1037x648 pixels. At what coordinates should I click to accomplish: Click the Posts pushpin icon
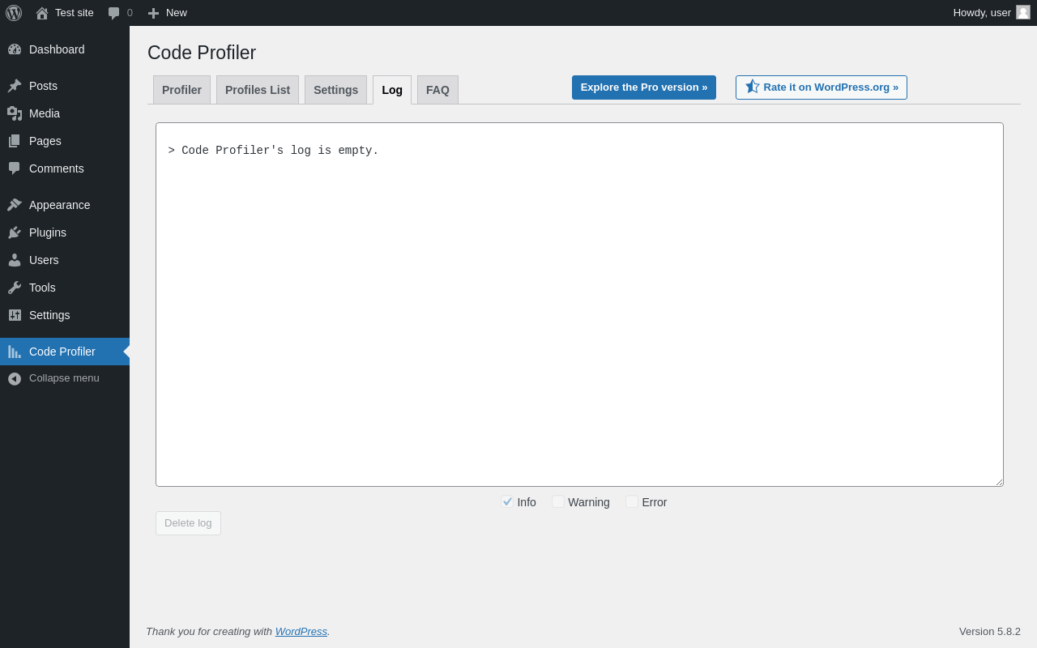[15, 86]
